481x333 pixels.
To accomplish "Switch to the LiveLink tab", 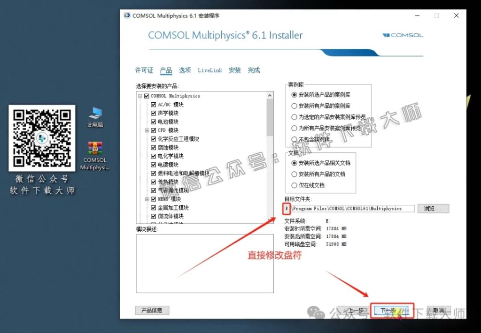I will 209,70.
